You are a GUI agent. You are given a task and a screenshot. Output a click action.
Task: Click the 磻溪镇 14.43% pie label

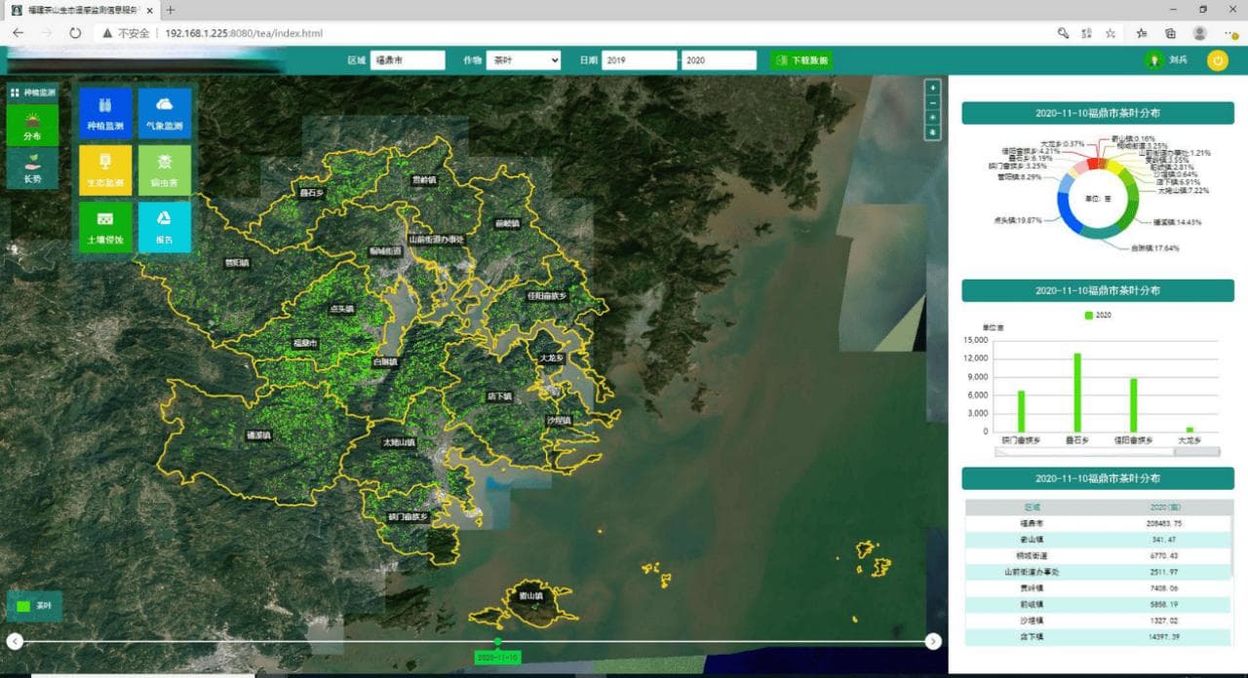point(1178,222)
